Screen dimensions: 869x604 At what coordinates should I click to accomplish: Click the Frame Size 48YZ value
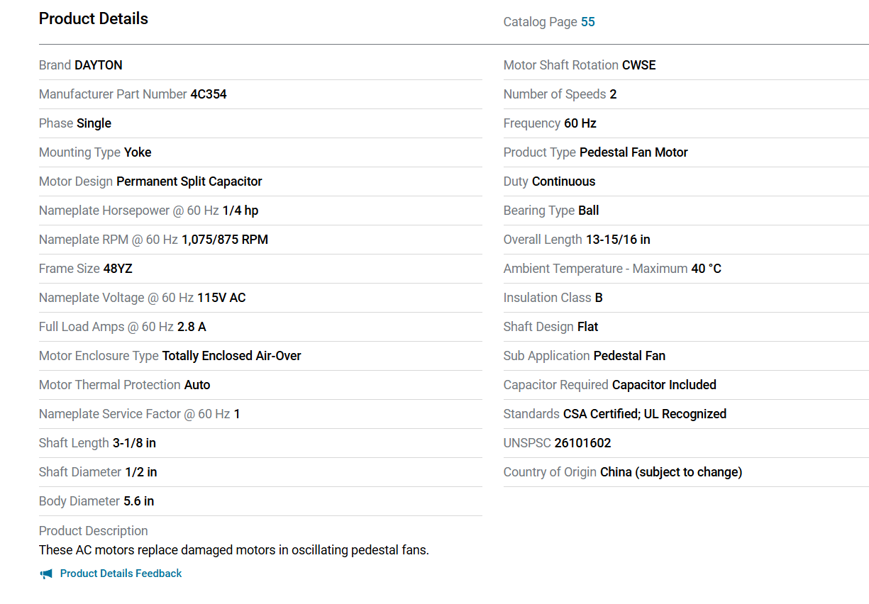point(118,269)
